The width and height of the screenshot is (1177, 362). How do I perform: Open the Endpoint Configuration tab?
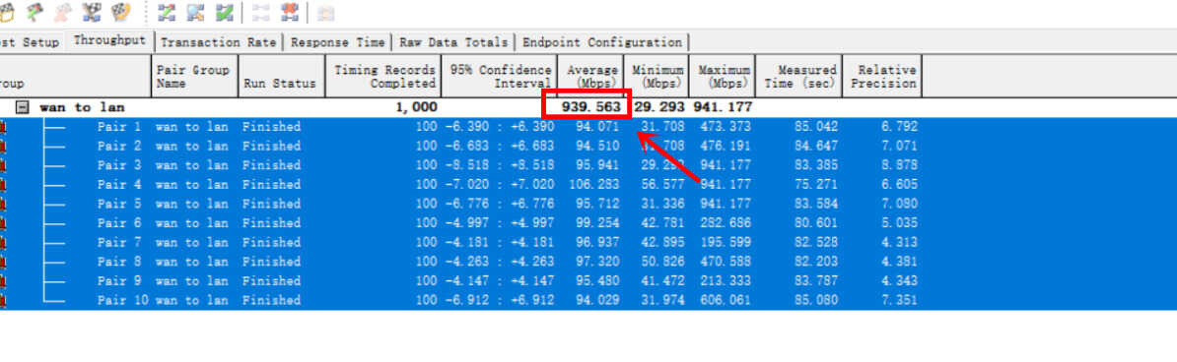pos(602,42)
